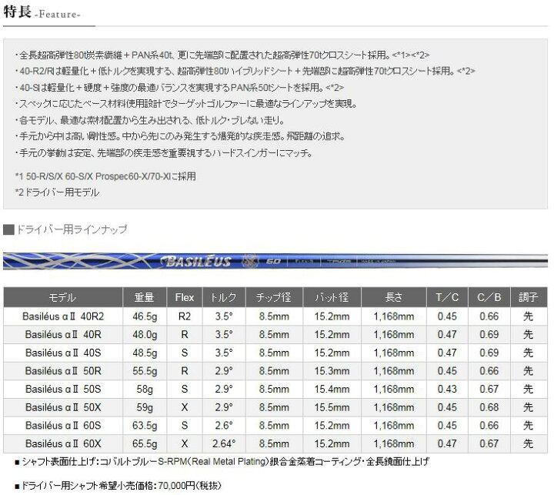
Task: Click the 各モデル、最適な素材配置 feature bullet
Action: coord(150,120)
